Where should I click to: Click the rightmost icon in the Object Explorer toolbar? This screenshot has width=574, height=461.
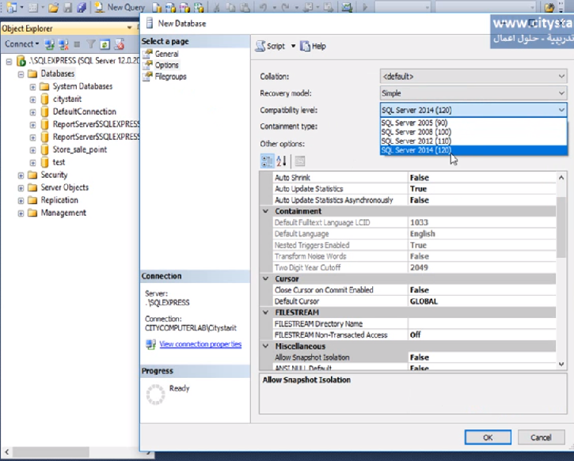click(x=120, y=44)
